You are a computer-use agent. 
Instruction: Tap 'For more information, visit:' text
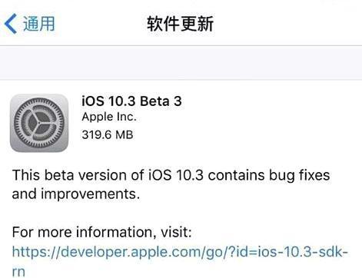[x=101, y=232]
